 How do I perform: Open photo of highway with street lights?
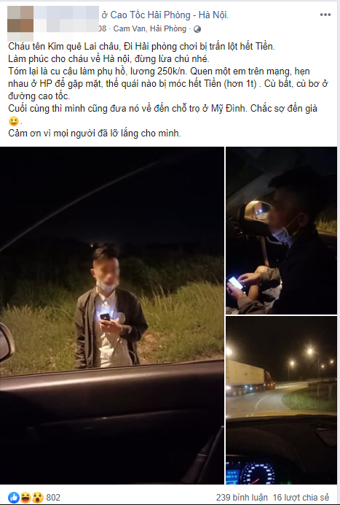coord(282,400)
